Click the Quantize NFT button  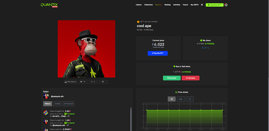pos(214,5)
